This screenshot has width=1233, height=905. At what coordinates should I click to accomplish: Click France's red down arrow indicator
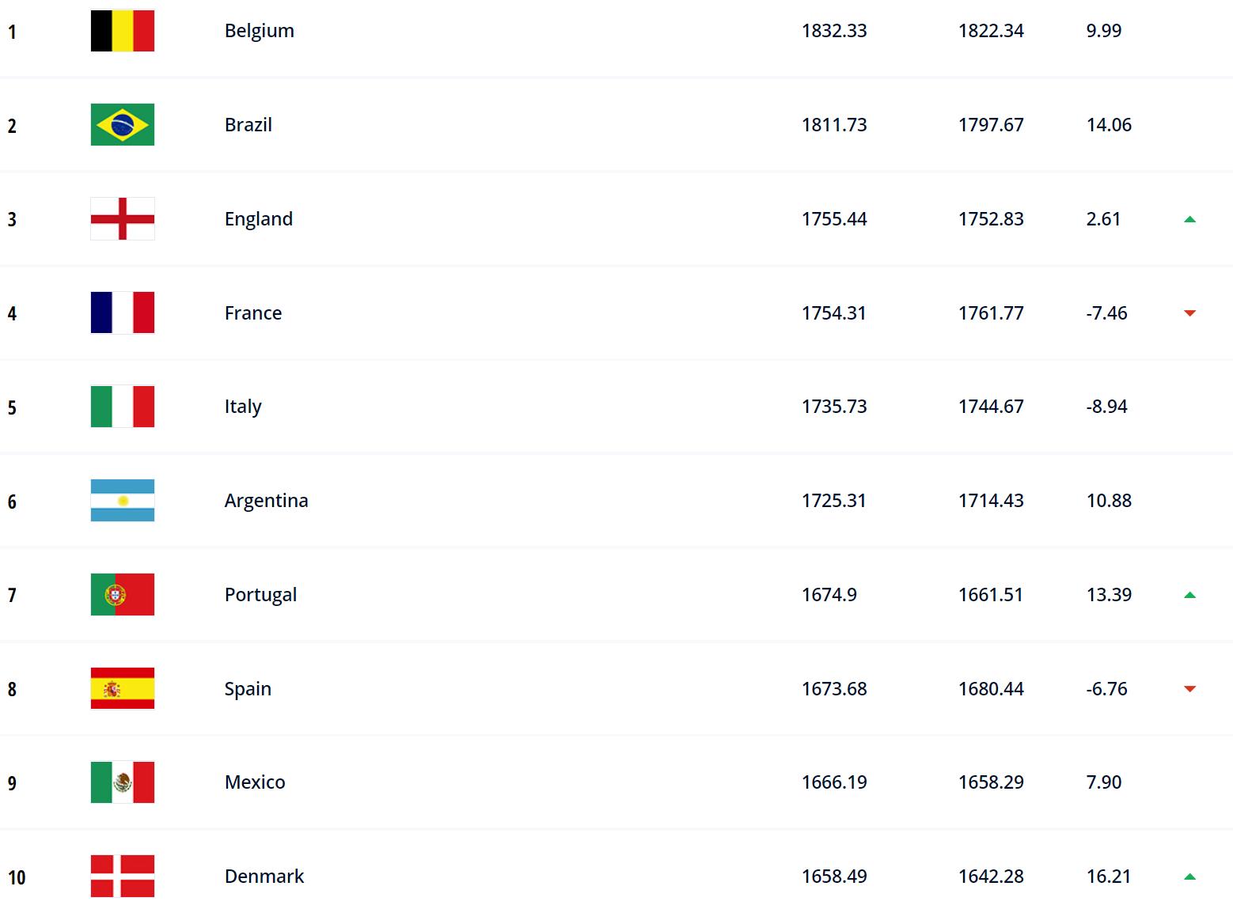(x=1189, y=313)
